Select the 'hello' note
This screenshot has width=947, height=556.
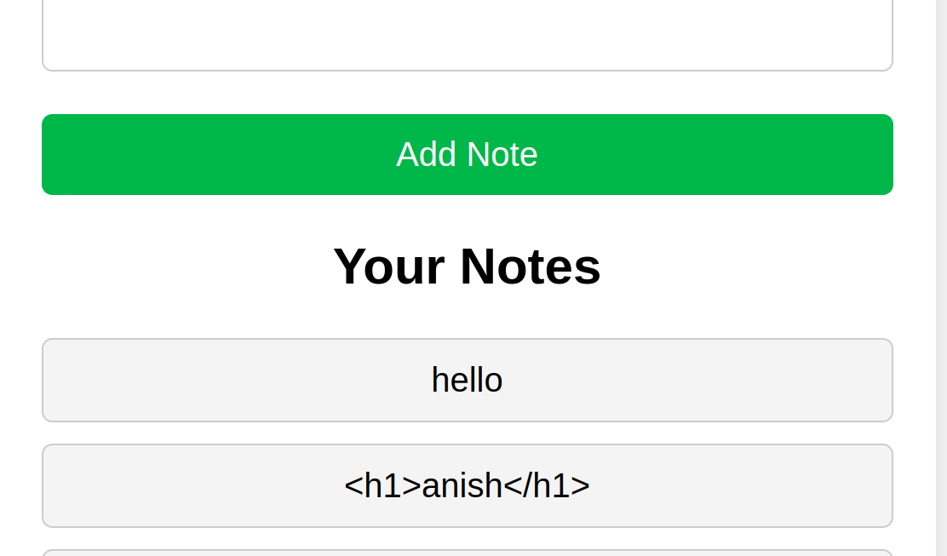tap(467, 380)
